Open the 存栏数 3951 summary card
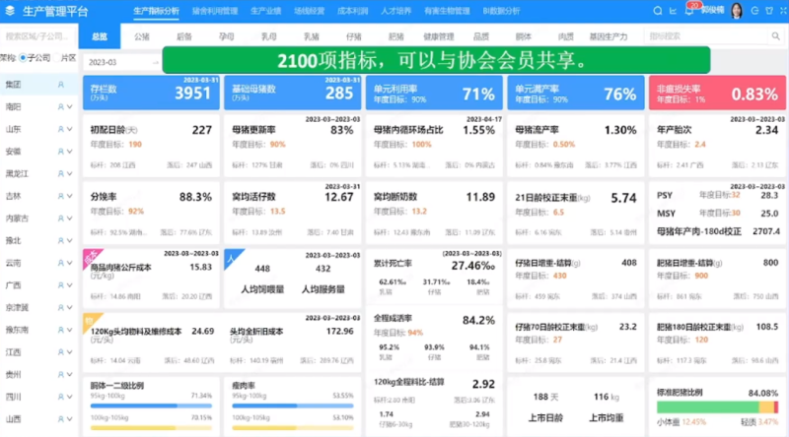 click(x=151, y=93)
